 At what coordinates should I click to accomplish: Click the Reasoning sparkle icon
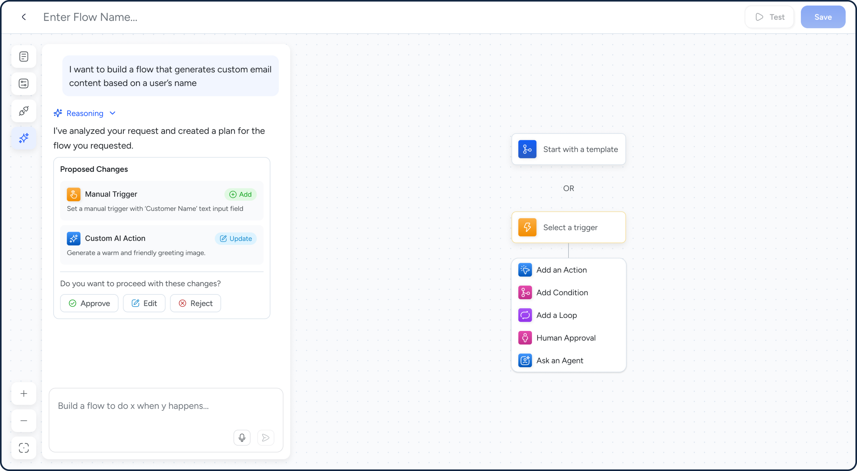[58, 113]
